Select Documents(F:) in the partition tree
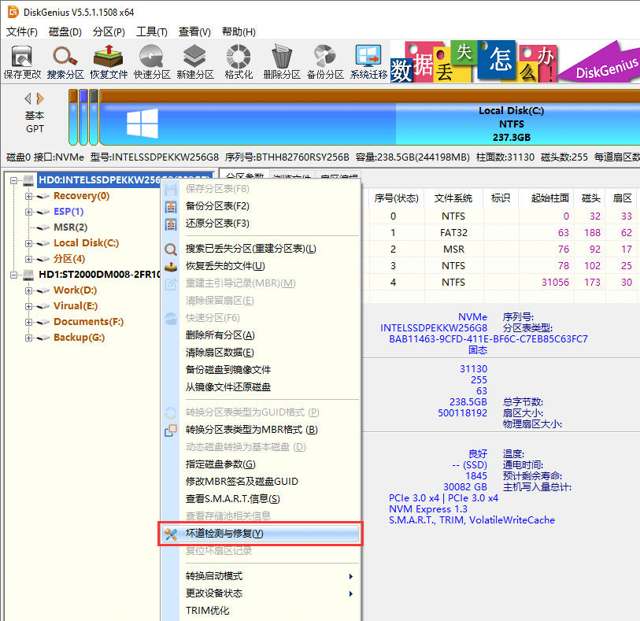Image resolution: width=640 pixels, height=621 pixels. (87, 321)
